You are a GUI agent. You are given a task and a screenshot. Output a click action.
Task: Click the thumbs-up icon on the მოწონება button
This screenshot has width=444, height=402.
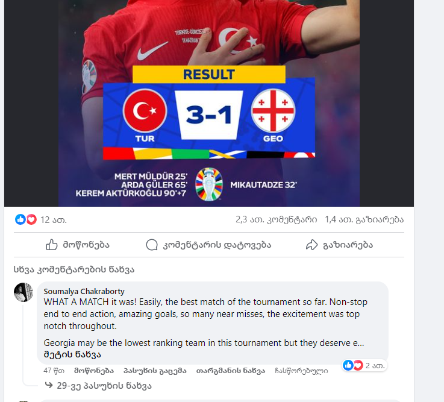click(x=52, y=245)
